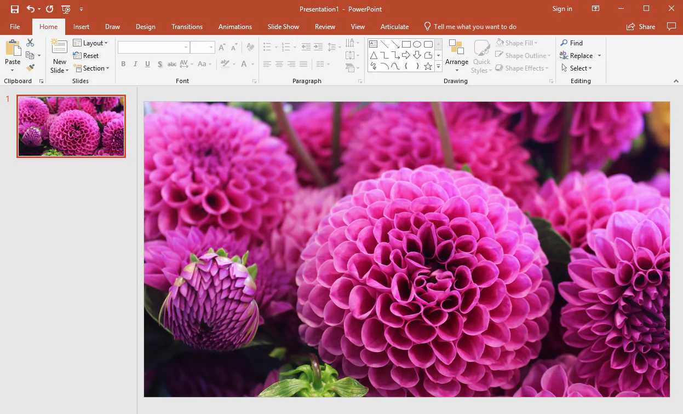The height and width of the screenshot is (414, 683).
Task: Click the Paste clipboard icon
Action: point(13,48)
